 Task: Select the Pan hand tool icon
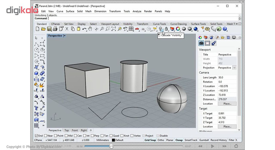point(90,29)
